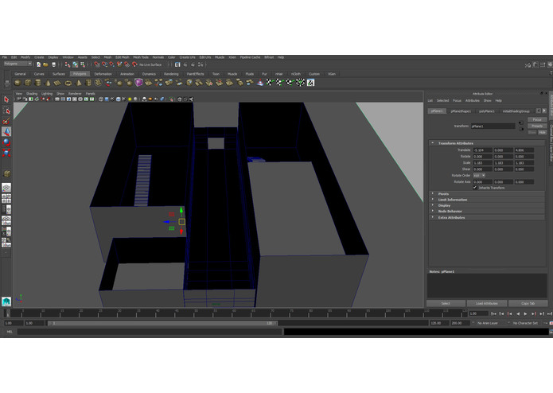The image size is (553, 393).
Task: Click the attribute tabs right arrow
Action: point(544,111)
